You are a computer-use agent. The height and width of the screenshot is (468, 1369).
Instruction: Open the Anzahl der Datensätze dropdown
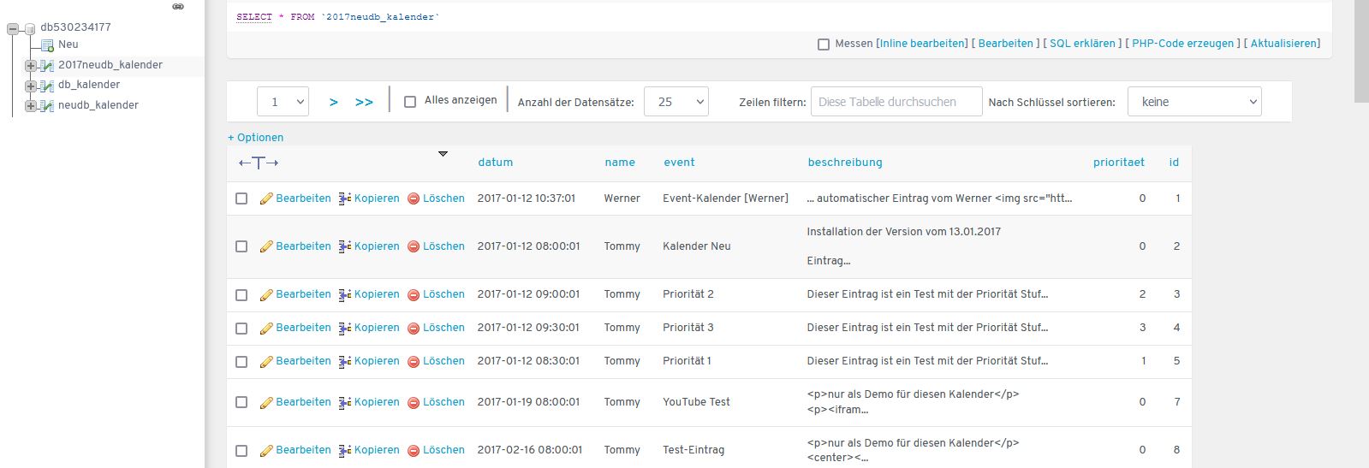tap(676, 102)
